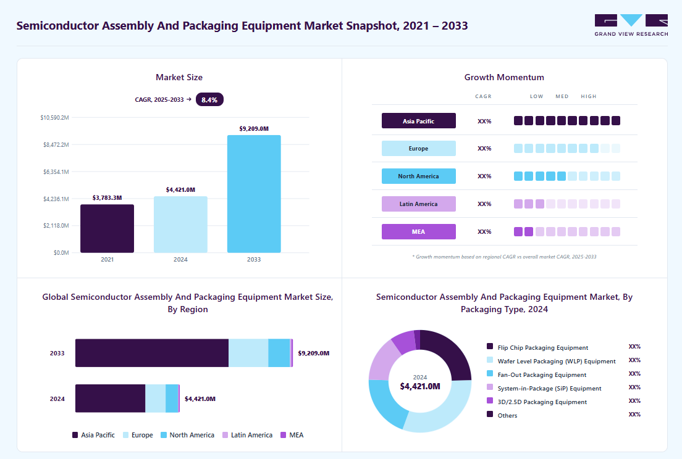Click the 2024 North America stacked bar segment
682x459 pixels.
click(x=172, y=398)
